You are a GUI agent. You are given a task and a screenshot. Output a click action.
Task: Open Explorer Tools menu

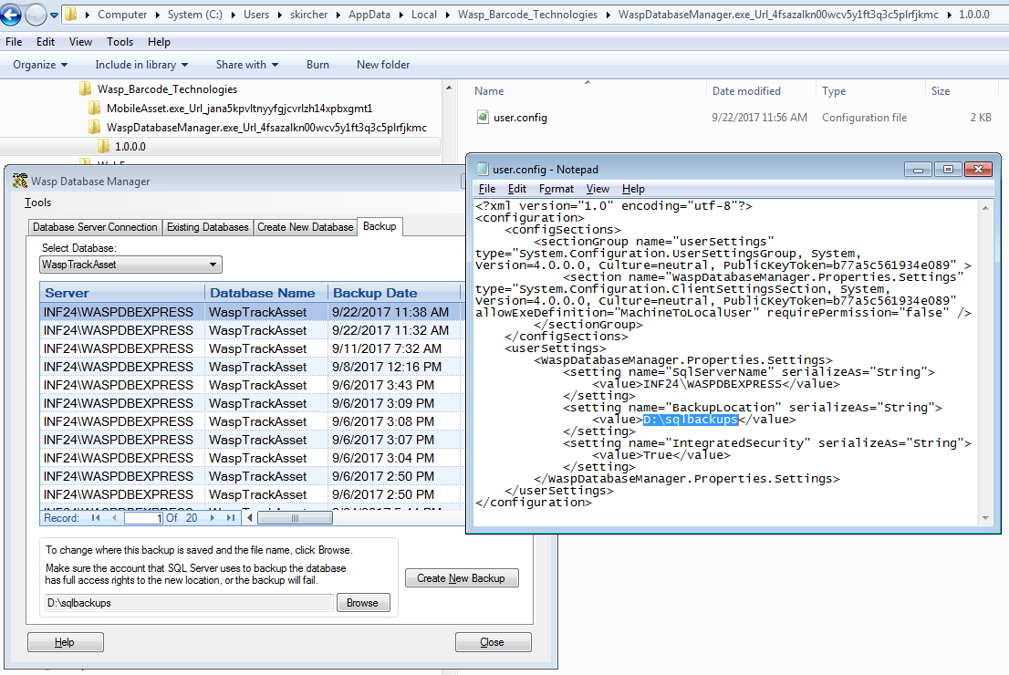120,42
